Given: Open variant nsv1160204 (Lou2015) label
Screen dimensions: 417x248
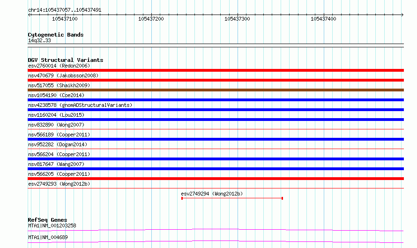Looking at the screenshot, I should click(x=56, y=115).
